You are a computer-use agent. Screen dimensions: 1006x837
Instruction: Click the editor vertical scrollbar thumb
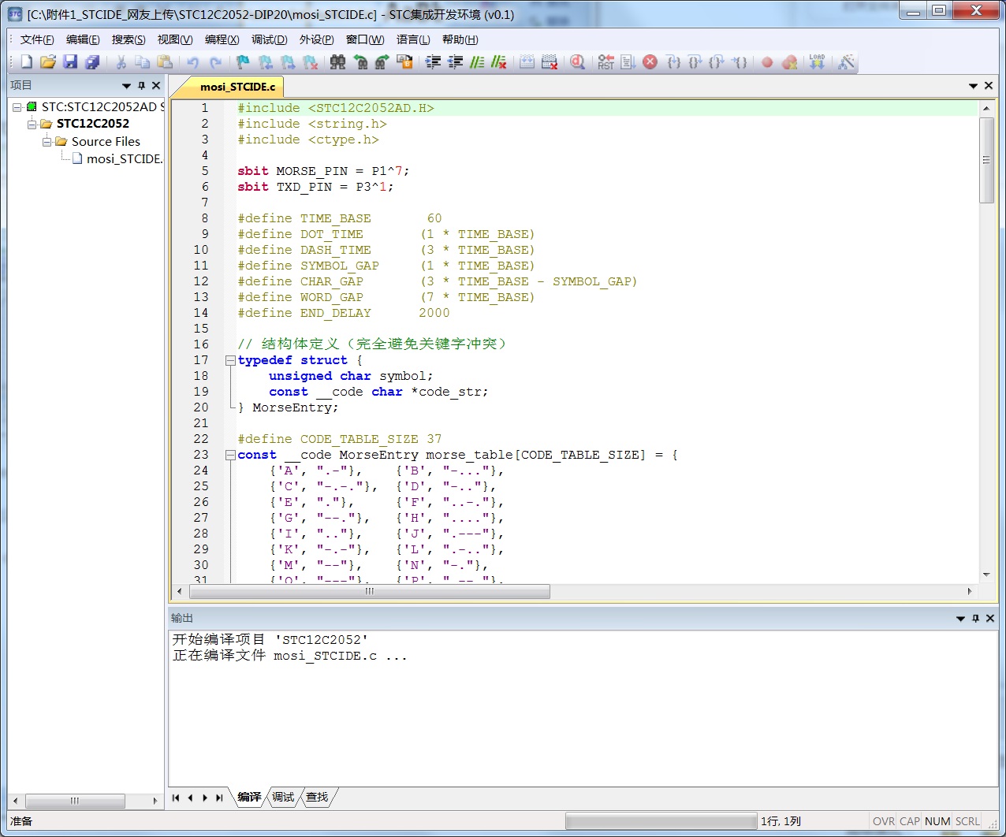pyautogui.click(x=986, y=161)
